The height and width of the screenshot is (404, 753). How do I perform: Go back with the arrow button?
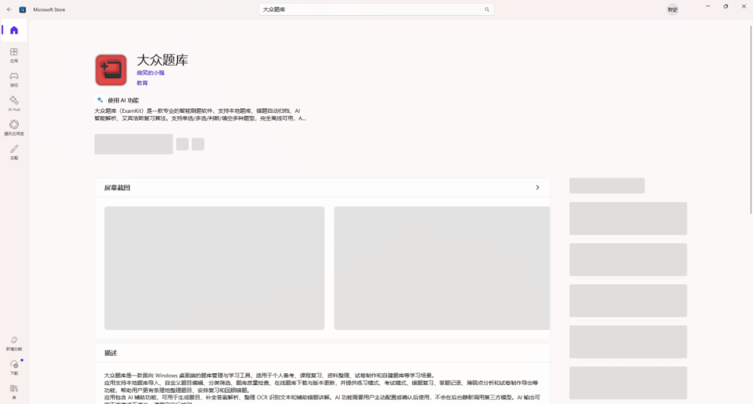9,9
